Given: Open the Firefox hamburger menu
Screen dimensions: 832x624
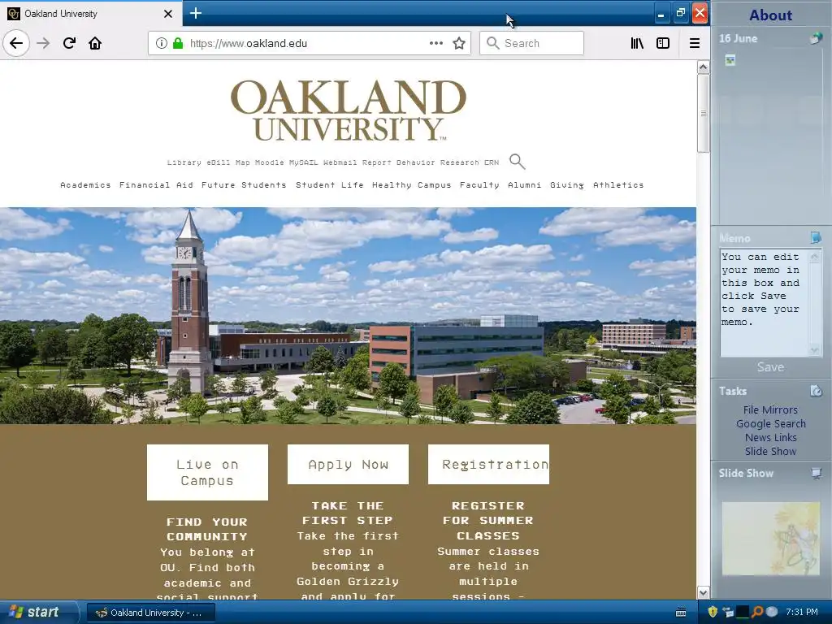Looking at the screenshot, I should click(694, 43).
